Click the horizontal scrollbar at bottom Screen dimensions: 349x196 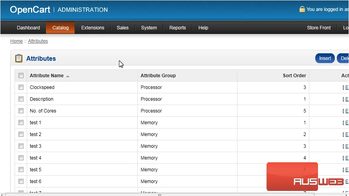pos(160,194)
